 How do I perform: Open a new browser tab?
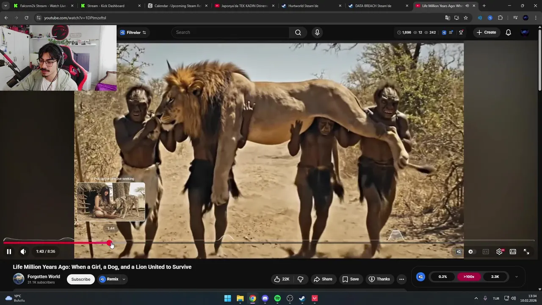tap(484, 6)
